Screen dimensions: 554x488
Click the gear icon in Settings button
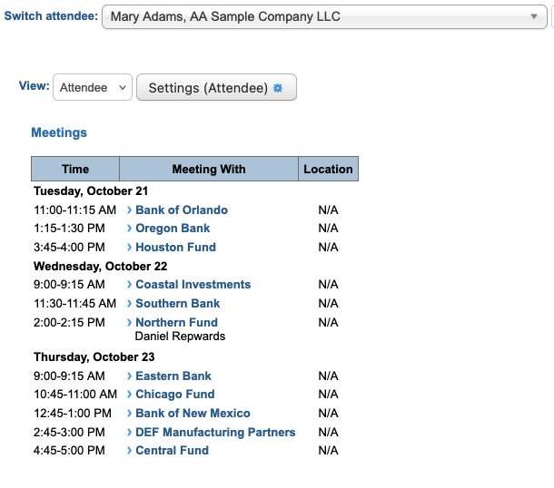[278, 88]
